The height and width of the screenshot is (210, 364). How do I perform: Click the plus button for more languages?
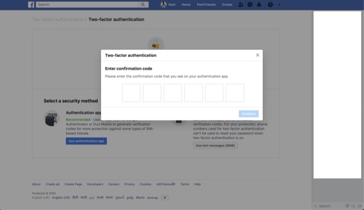165,198
